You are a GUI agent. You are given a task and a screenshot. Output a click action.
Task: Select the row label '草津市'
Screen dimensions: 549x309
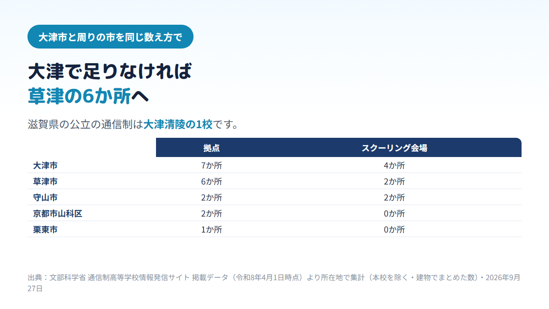click(x=45, y=181)
